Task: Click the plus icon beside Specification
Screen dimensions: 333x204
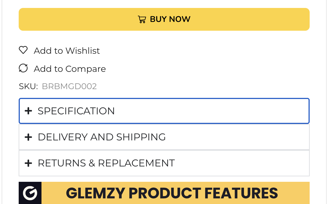Action: [28, 111]
